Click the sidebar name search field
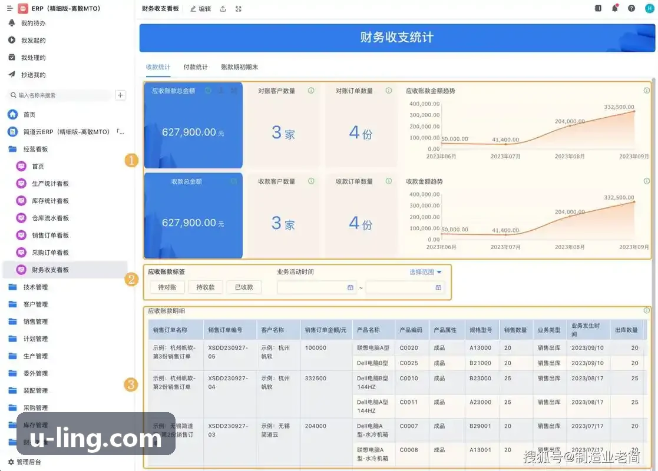 [60, 95]
